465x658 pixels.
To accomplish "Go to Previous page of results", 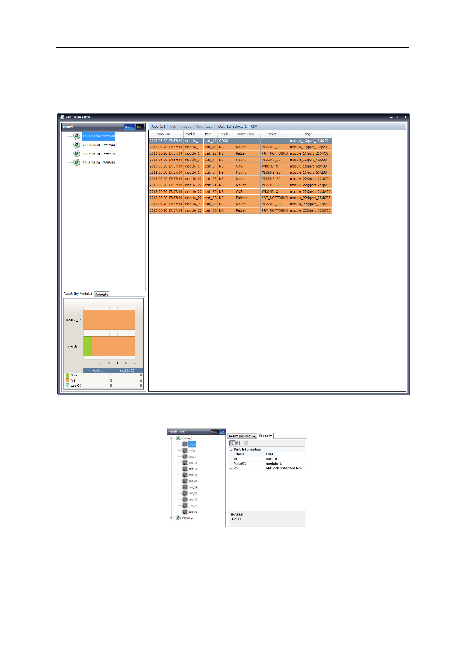I will point(185,127).
